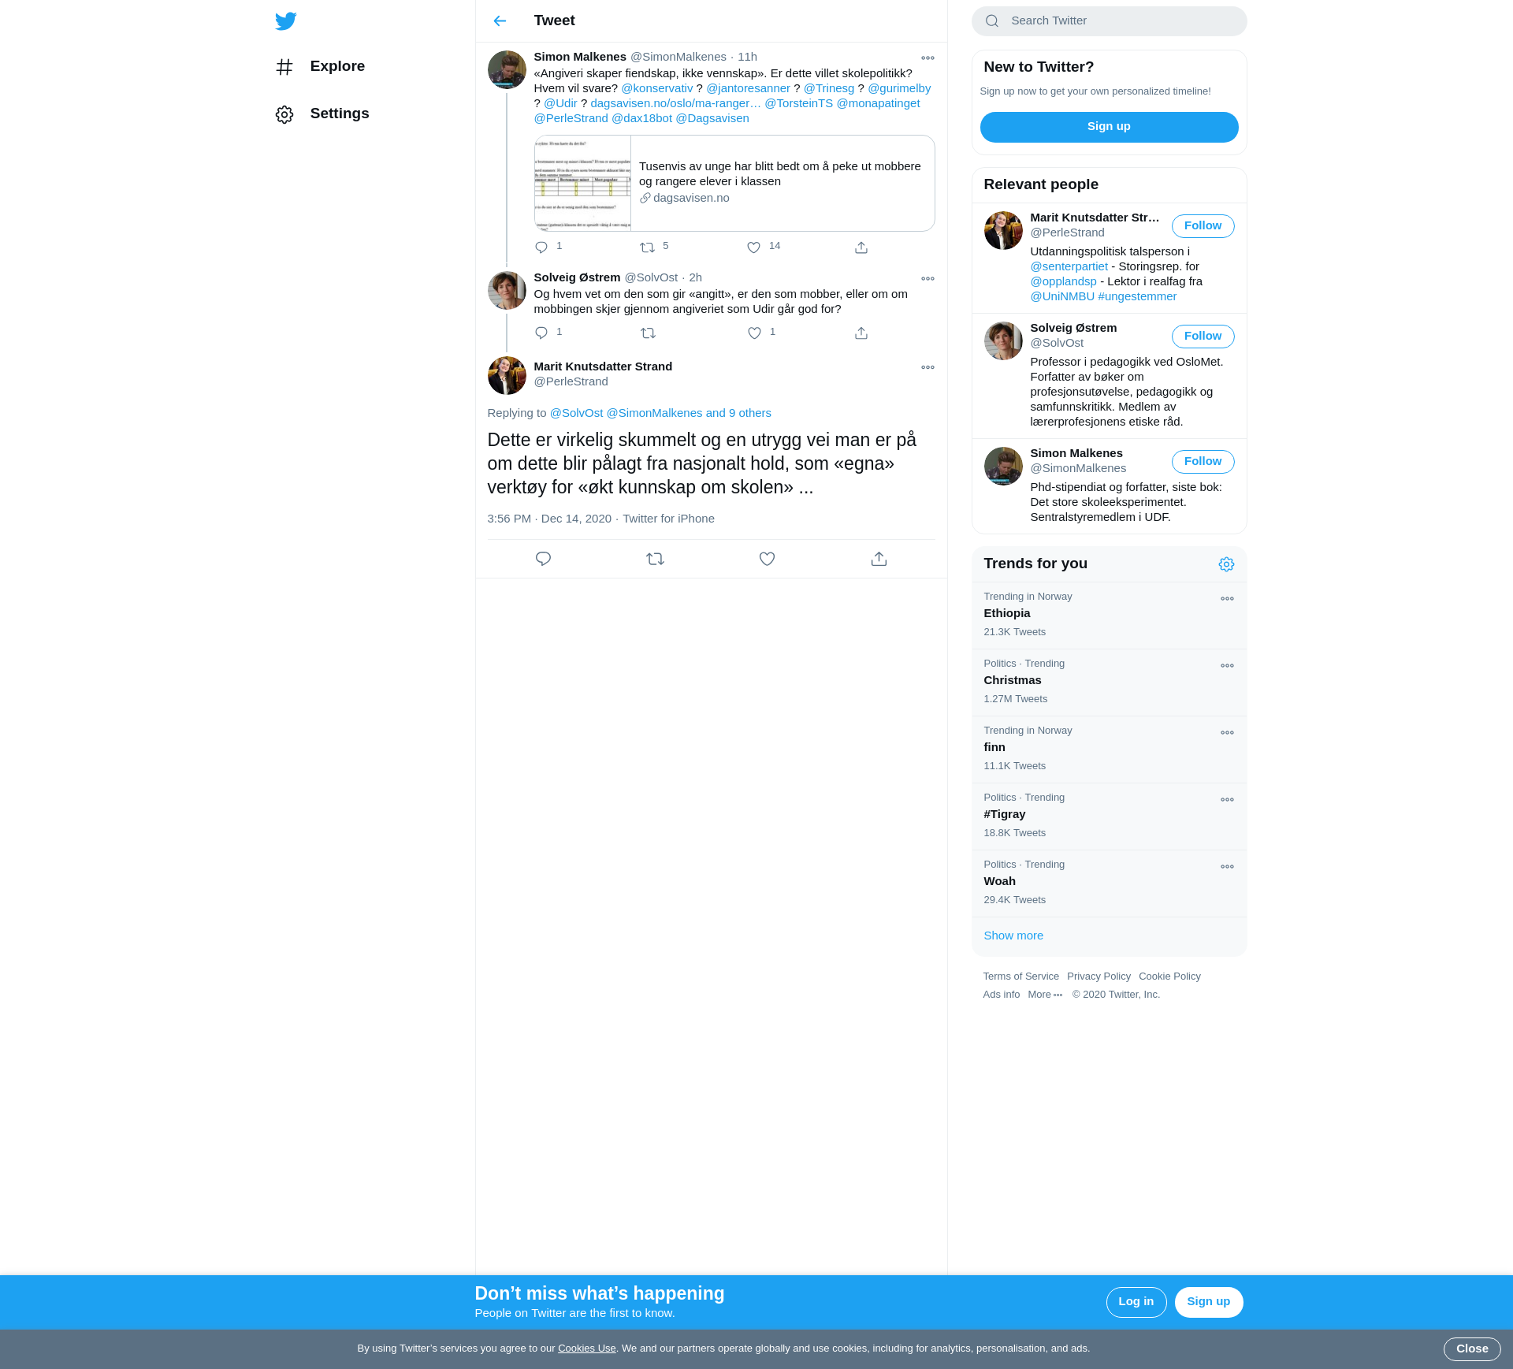
Task: Reply to the main tweet
Action: click(x=543, y=559)
